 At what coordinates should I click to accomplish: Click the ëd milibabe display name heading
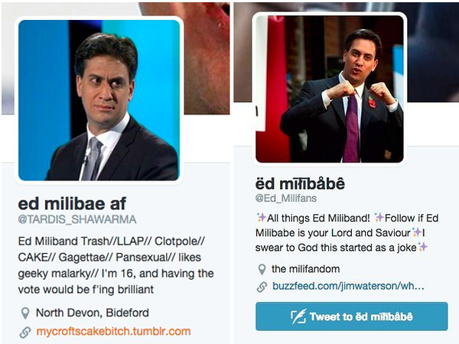[300, 184]
